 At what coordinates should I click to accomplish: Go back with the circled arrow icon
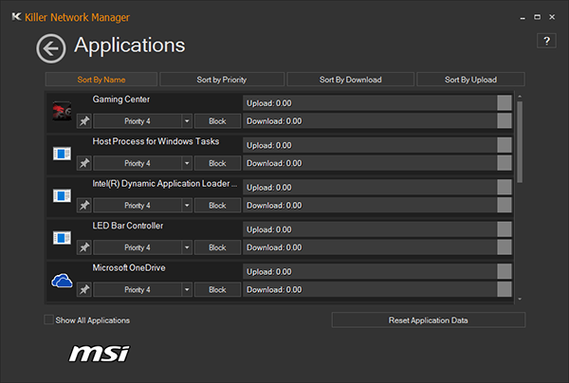coord(51,48)
